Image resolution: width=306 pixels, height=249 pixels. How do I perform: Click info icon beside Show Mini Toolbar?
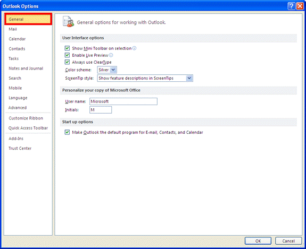coord(134,48)
